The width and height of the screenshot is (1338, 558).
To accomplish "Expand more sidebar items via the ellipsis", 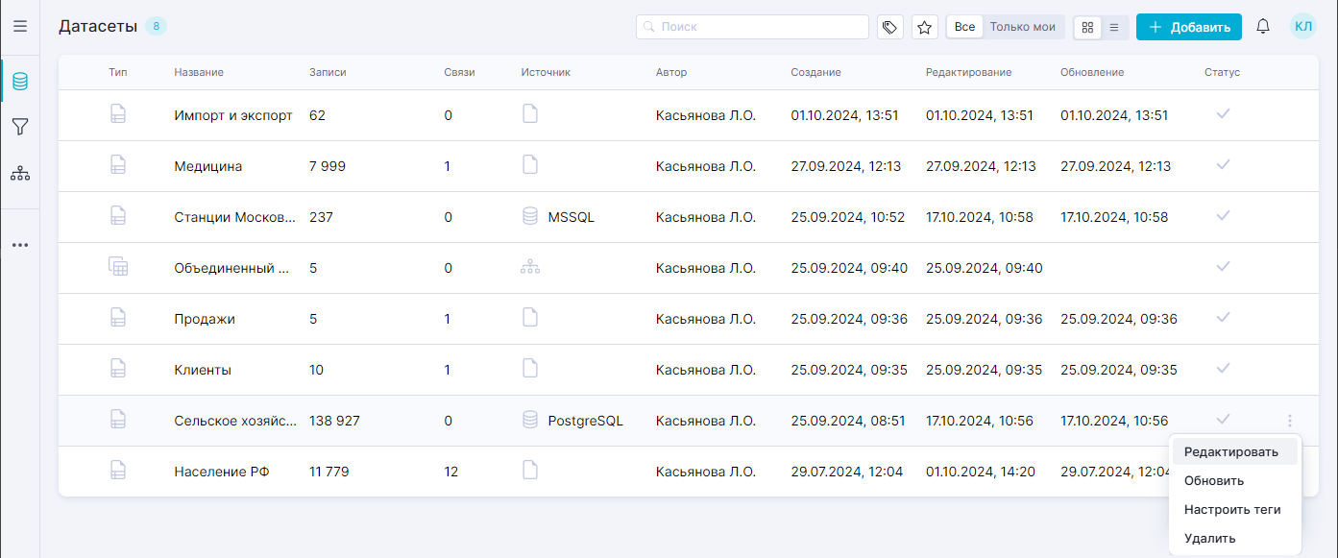I will [x=19, y=245].
